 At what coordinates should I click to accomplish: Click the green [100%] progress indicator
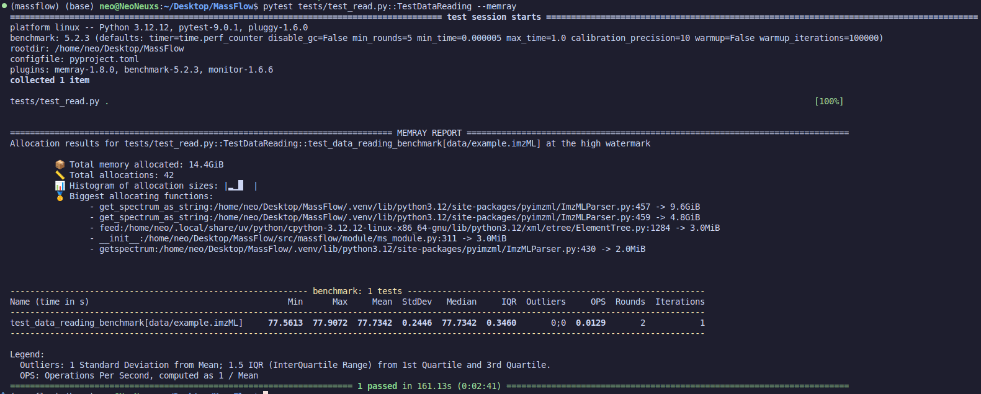tap(829, 101)
